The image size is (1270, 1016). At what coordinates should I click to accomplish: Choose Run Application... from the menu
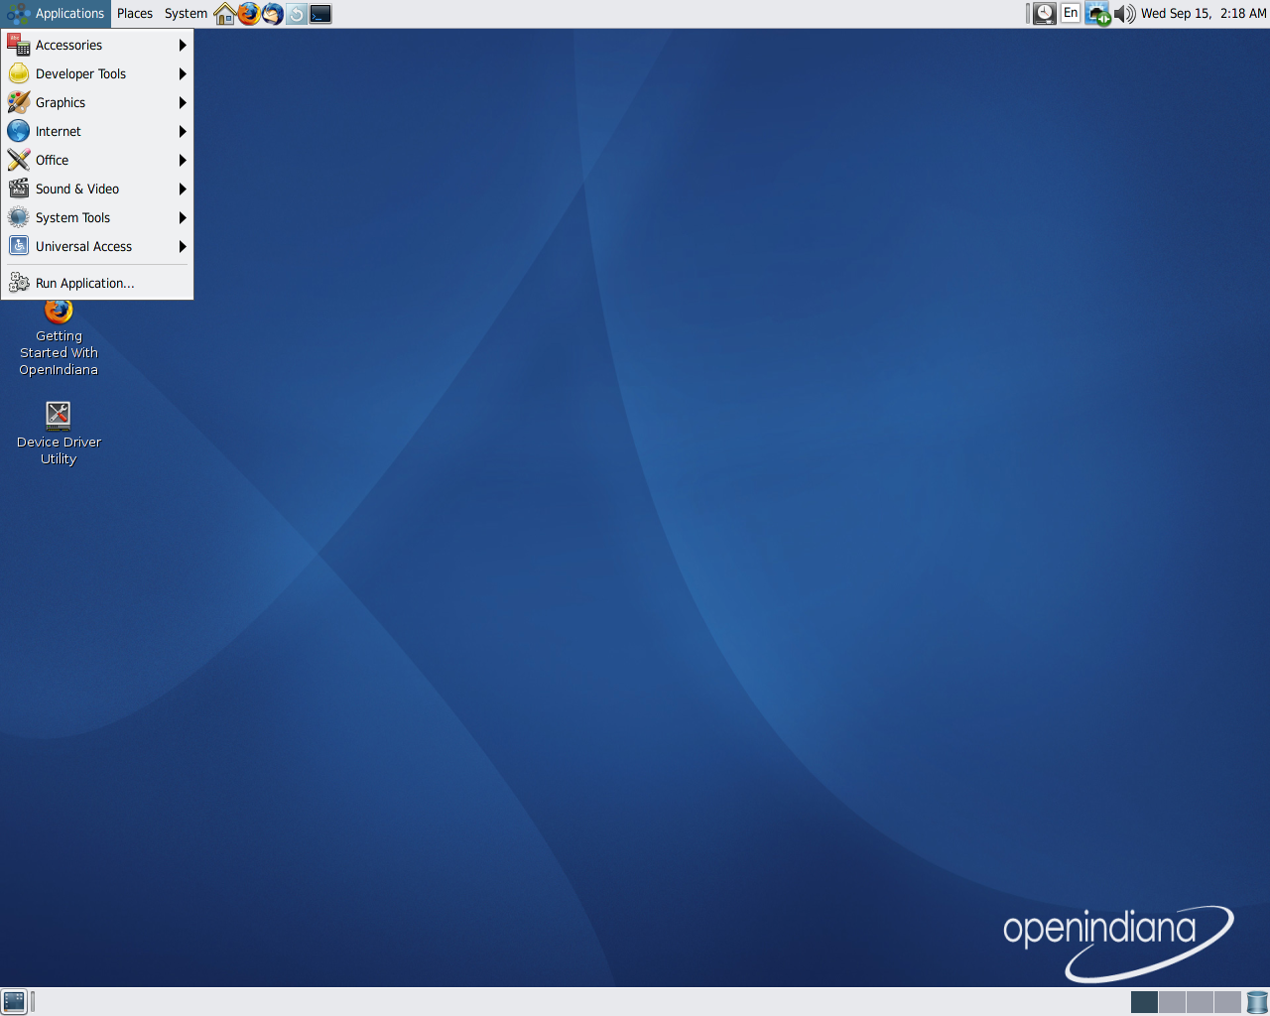[x=97, y=284]
